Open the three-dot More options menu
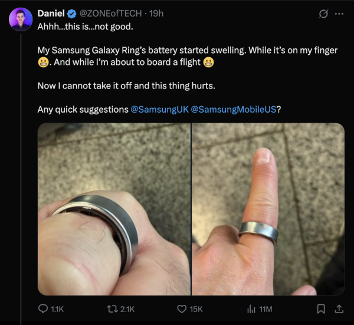This screenshot has height=325, width=354. 339,14
